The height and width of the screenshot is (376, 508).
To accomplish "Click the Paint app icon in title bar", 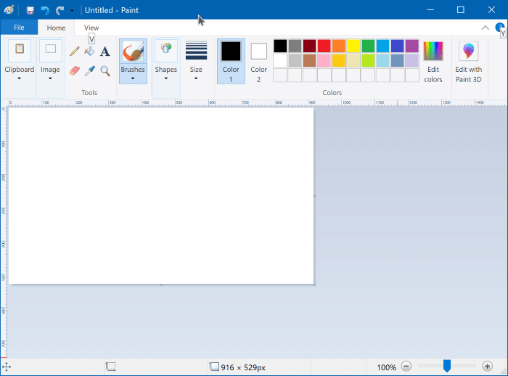I will [x=9, y=10].
